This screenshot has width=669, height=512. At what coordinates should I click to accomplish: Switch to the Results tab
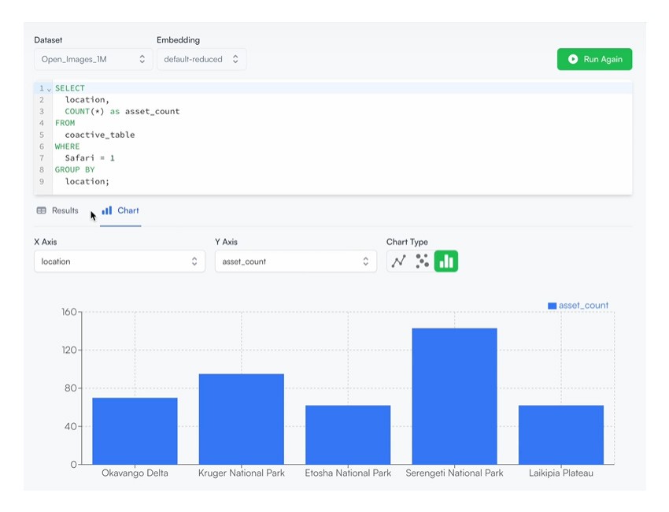tap(57, 210)
